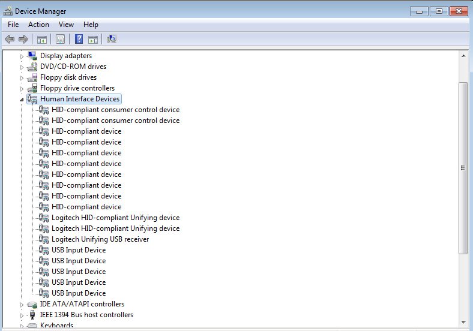Select the IEEE 1394 Bus host controllers label
This screenshot has width=473, height=331.
(x=86, y=315)
